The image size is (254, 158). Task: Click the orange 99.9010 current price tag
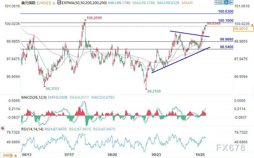click(x=243, y=29)
